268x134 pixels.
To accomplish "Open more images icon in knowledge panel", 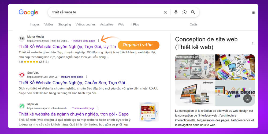I will 247,99.
